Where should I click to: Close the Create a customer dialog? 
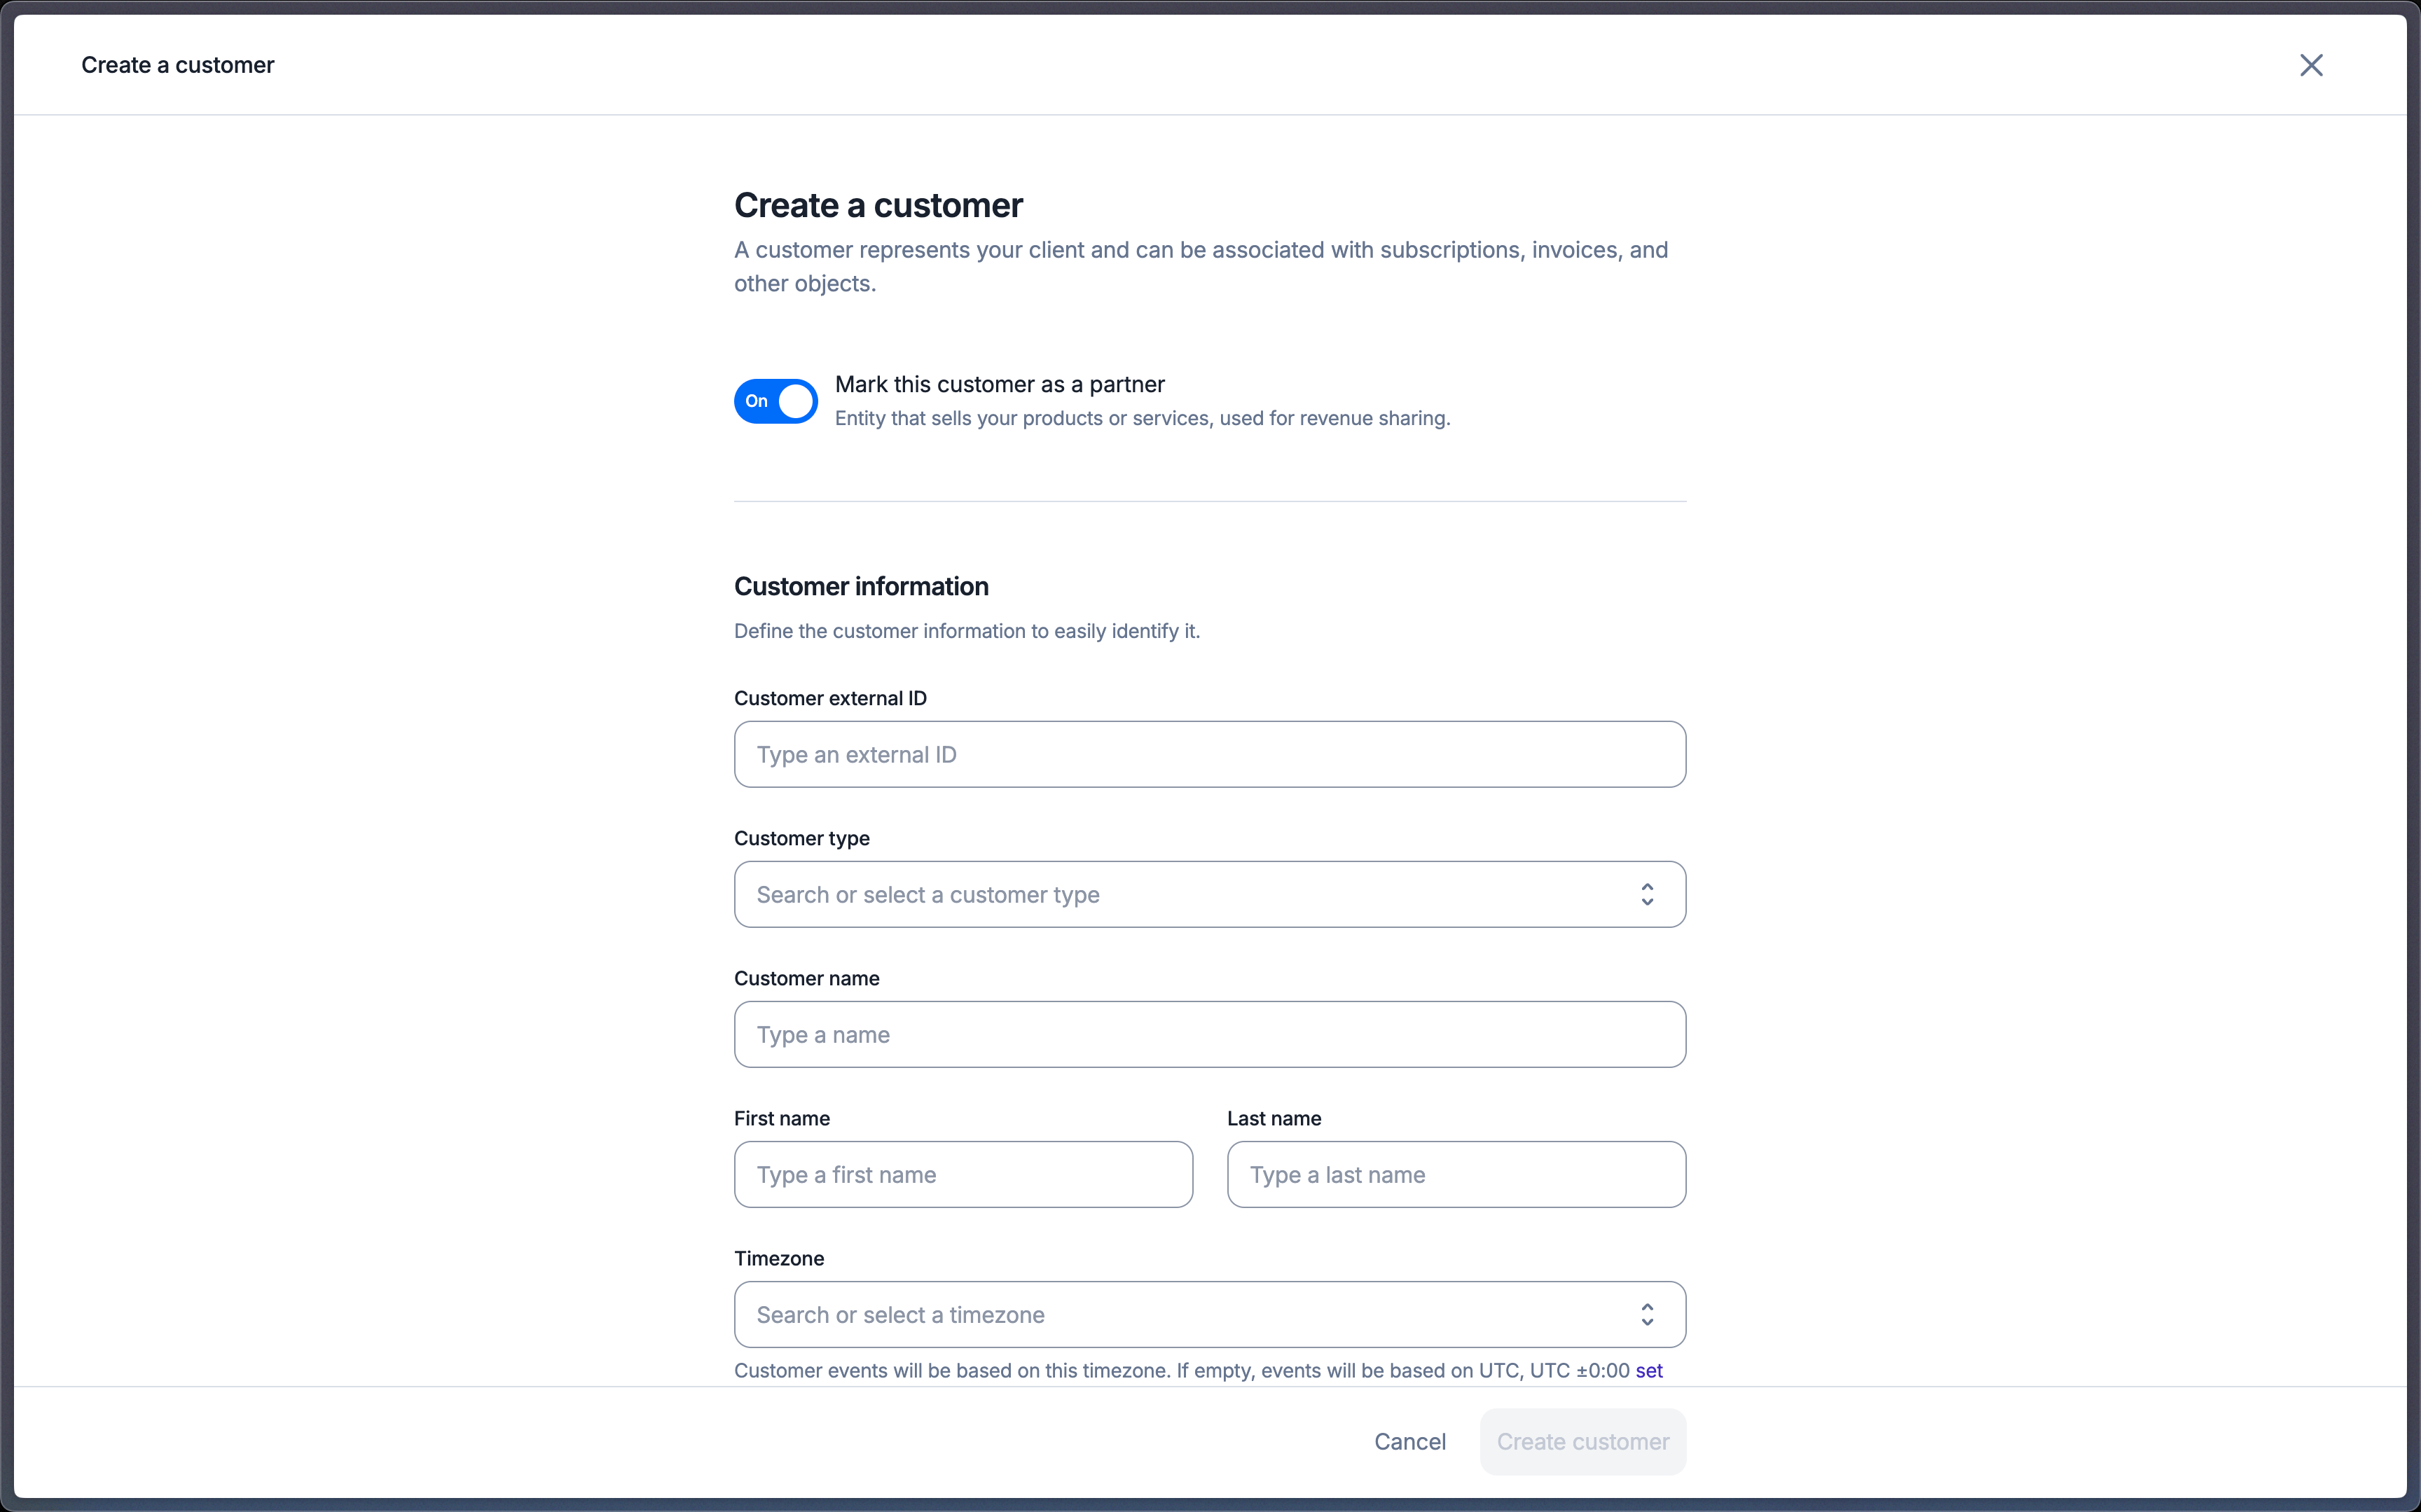click(2311, 65)
